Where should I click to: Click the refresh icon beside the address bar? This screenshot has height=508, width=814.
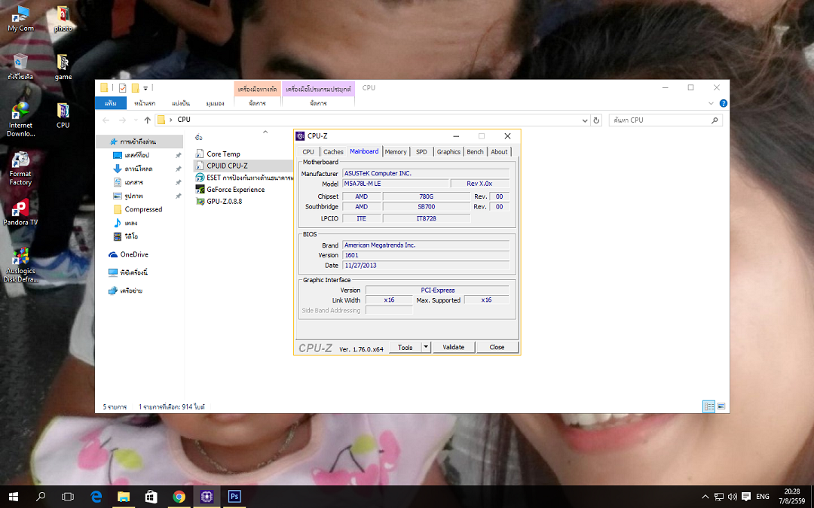pyautogui.click(x=597, y=120)
